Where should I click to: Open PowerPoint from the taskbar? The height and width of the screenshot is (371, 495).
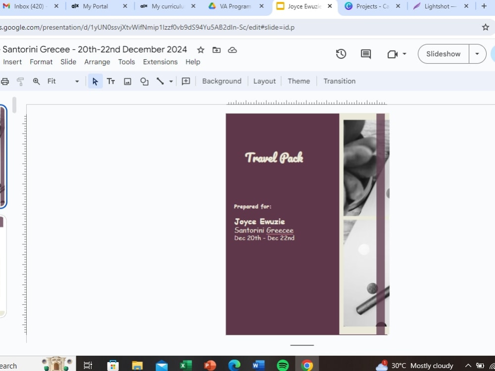(x=210, y=366)
